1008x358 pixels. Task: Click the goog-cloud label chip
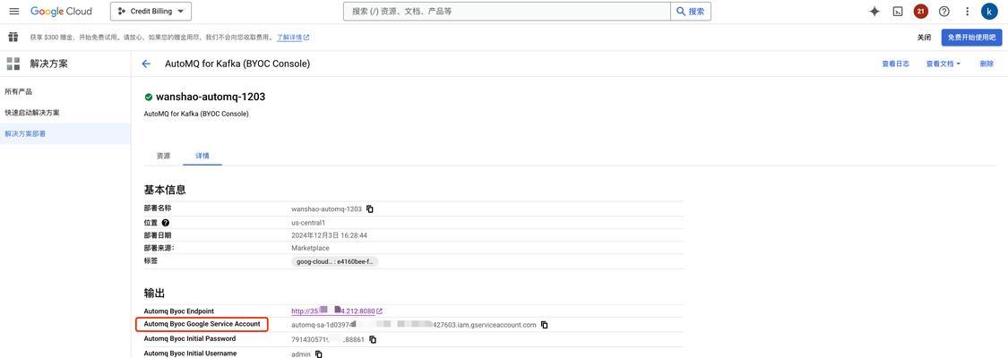pos(335,261)
